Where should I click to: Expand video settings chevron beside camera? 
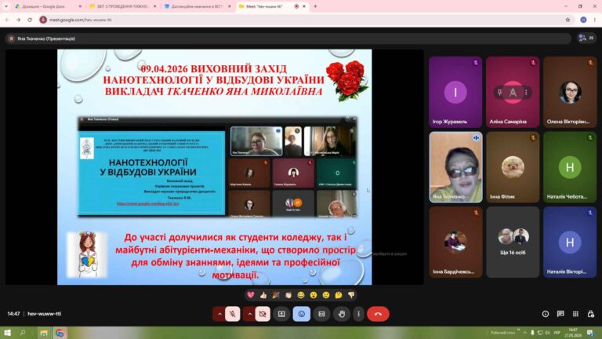point(249,314)
